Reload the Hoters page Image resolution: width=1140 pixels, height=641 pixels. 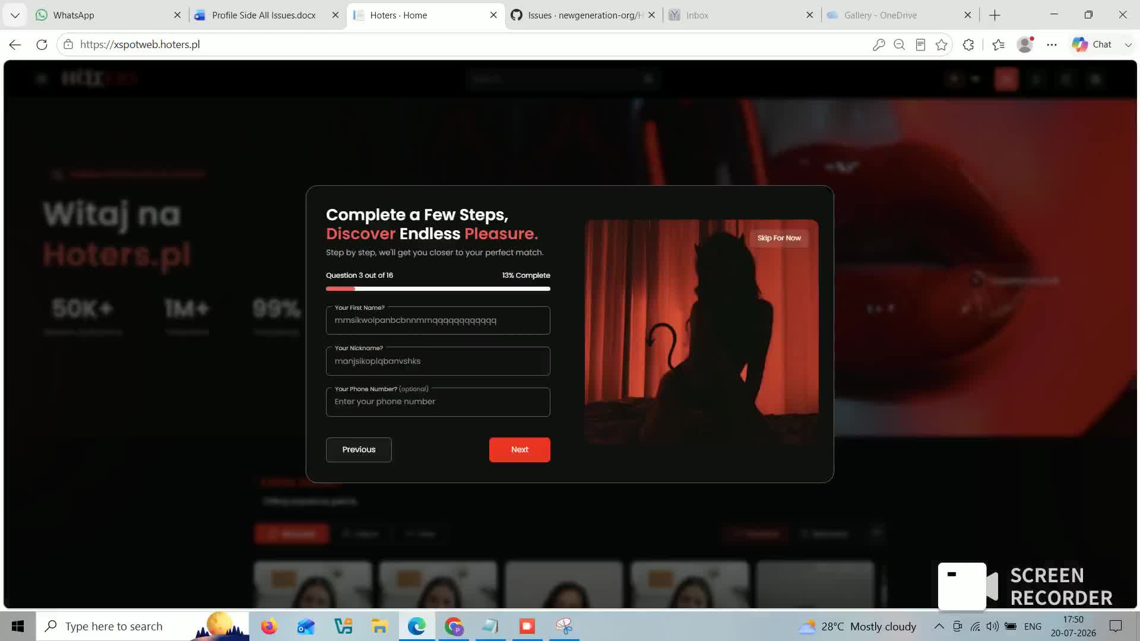pyautogui.click(x=42, y=45)
